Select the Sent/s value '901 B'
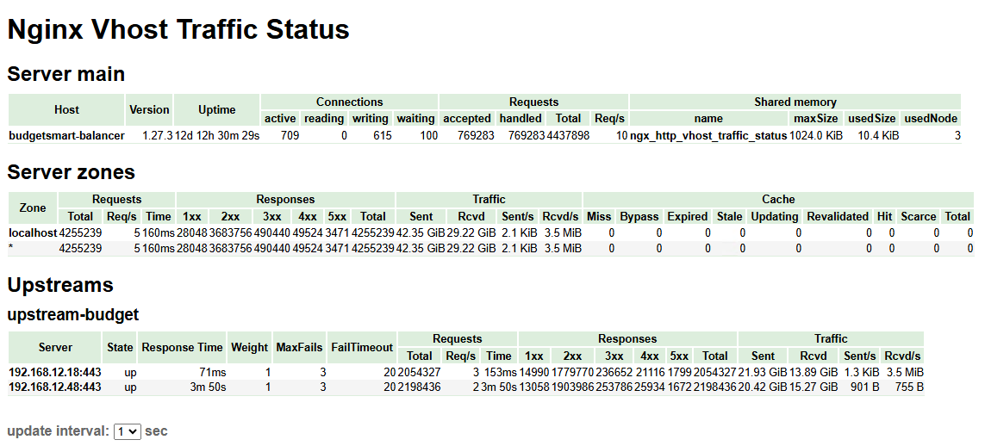 point(864,387)
